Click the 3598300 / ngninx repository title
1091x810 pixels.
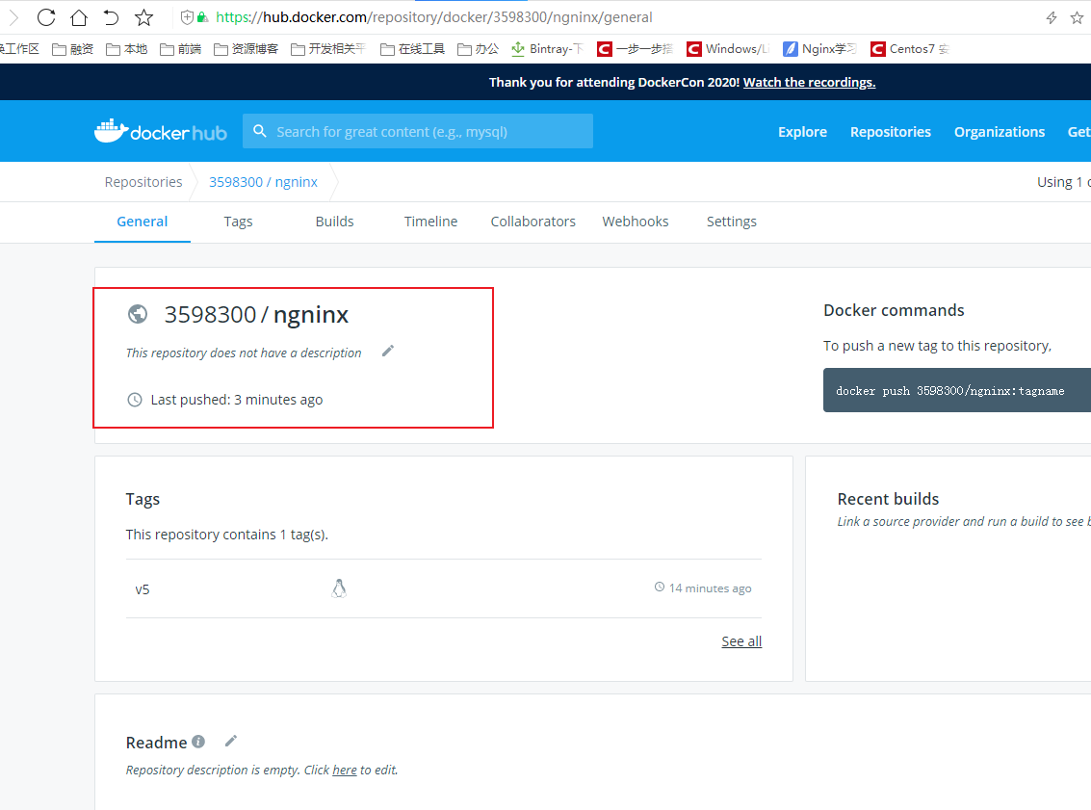pyautogui.click(x=256, y=315)
